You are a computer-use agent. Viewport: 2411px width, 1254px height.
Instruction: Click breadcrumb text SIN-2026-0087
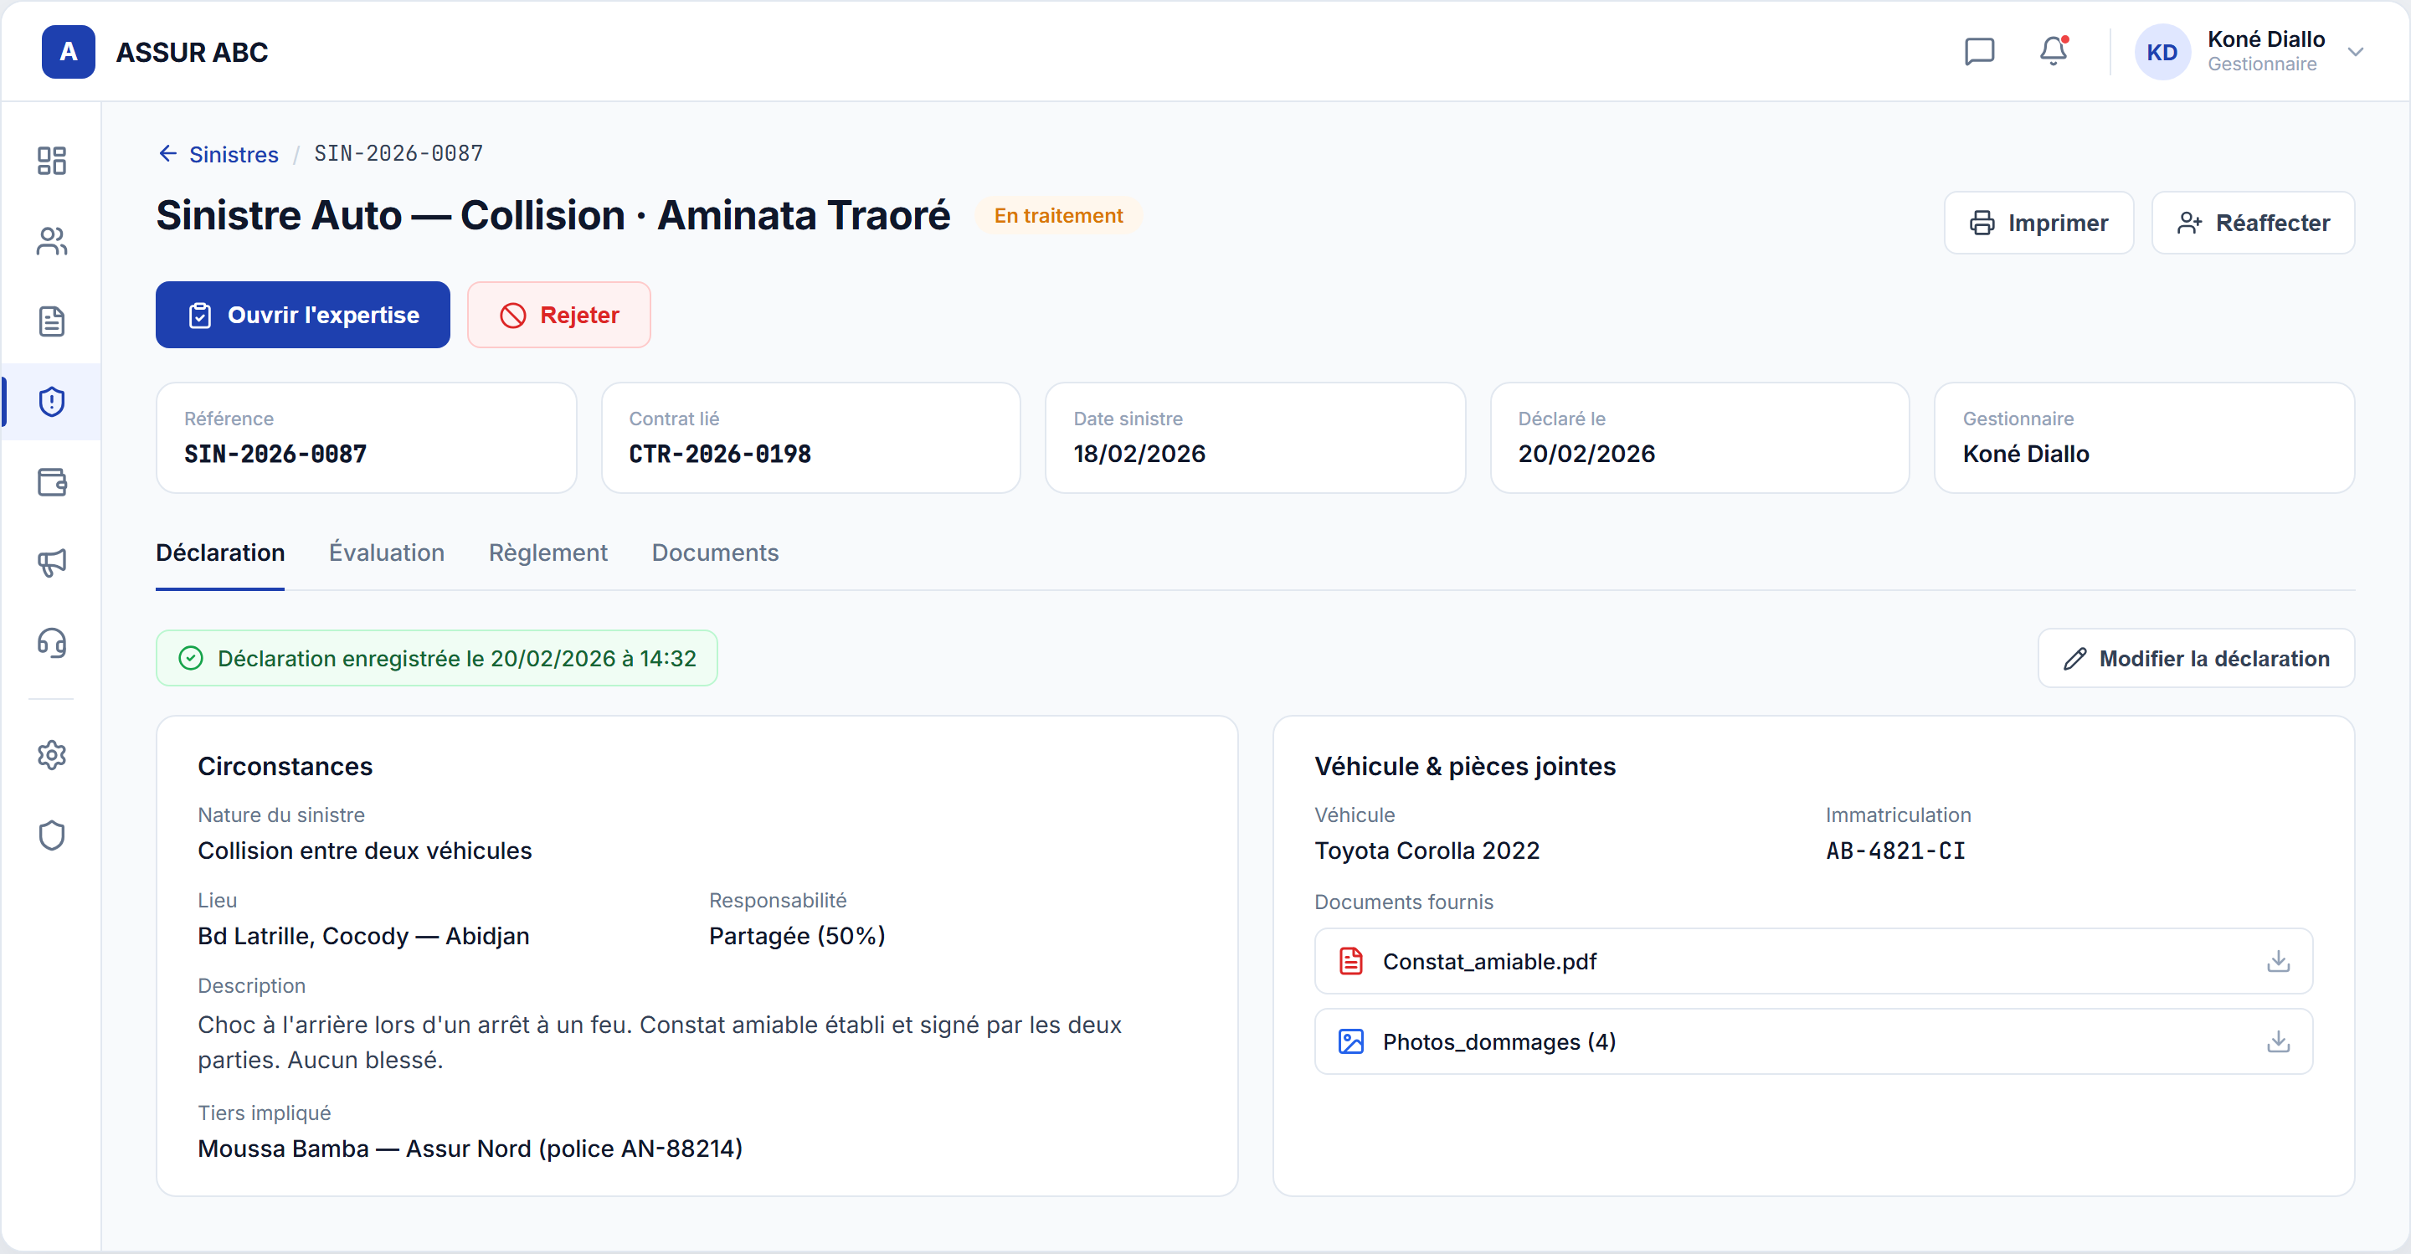point(398,153)
